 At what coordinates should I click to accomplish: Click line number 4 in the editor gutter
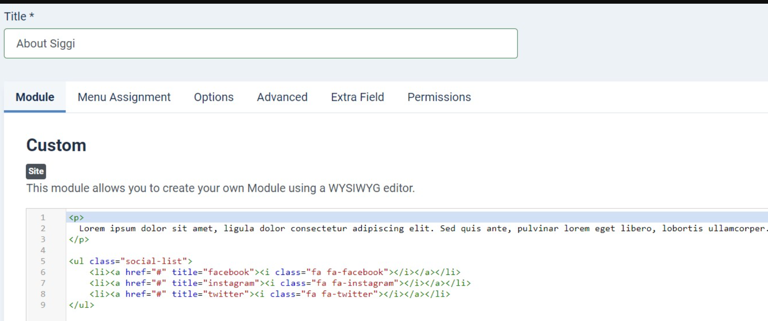[43, 250]
